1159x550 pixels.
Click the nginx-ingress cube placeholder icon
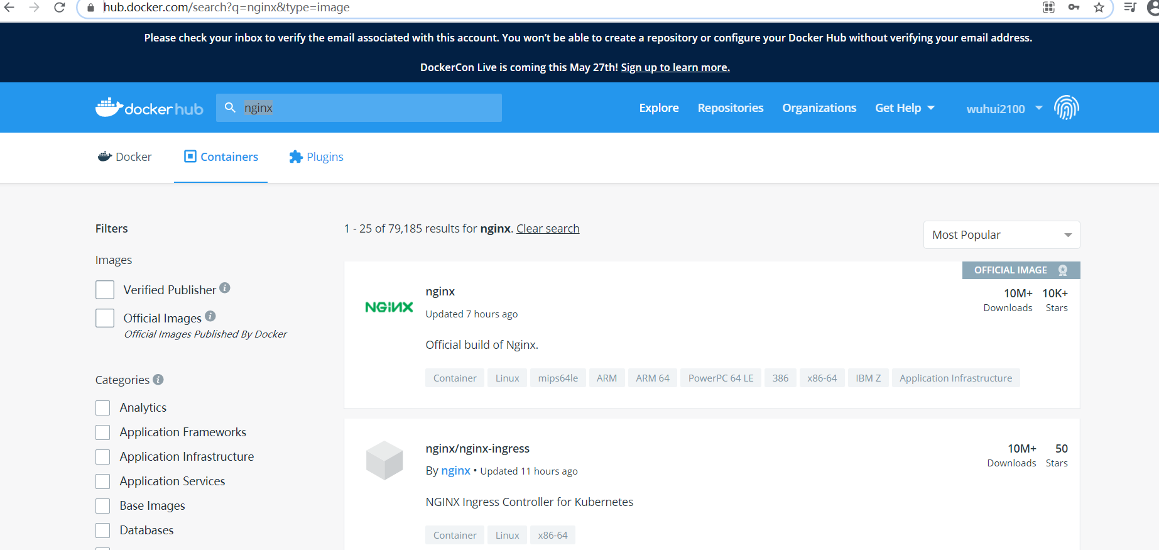coord(384,460)
